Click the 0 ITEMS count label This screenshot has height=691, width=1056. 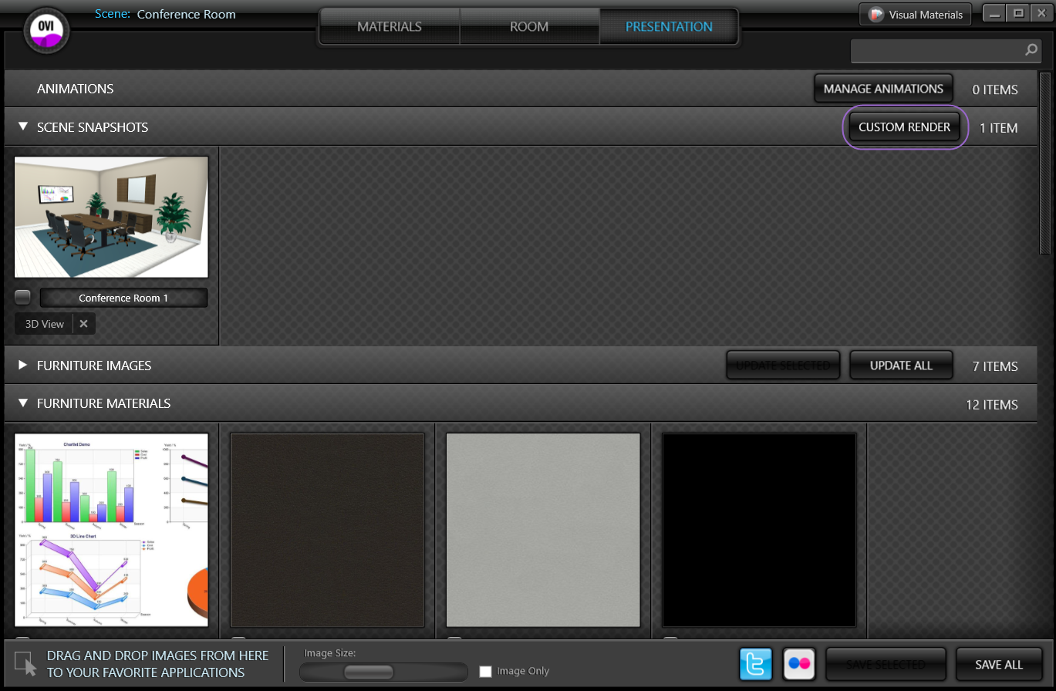click(995, 89)
